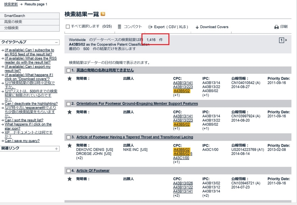
Task: Export results as CSV
Action: coord(172,27)
